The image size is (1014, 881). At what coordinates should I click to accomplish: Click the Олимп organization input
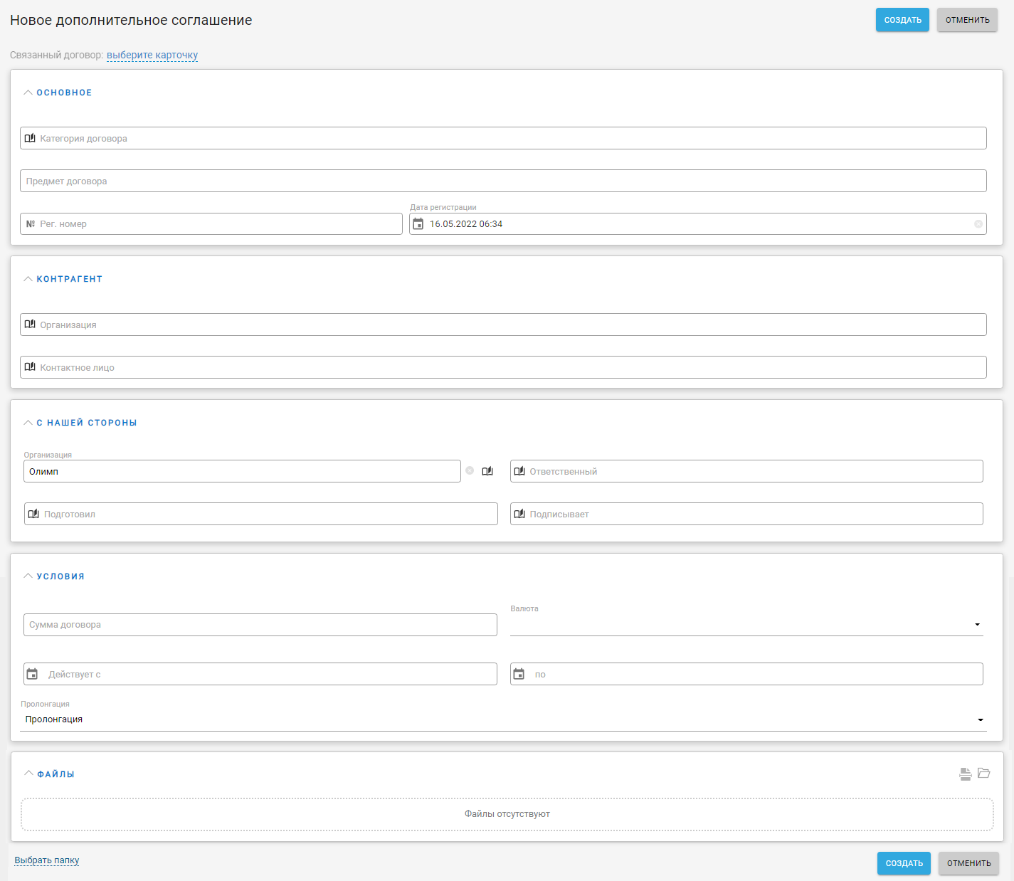click(242, 471)
